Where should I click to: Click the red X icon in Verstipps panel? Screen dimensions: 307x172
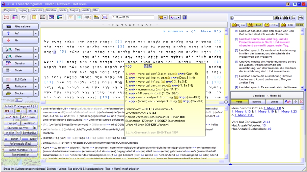301,102
